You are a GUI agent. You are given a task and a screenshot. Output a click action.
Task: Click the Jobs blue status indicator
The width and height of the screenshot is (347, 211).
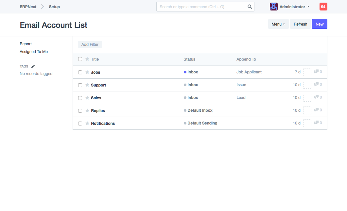(x=185, y=72)
